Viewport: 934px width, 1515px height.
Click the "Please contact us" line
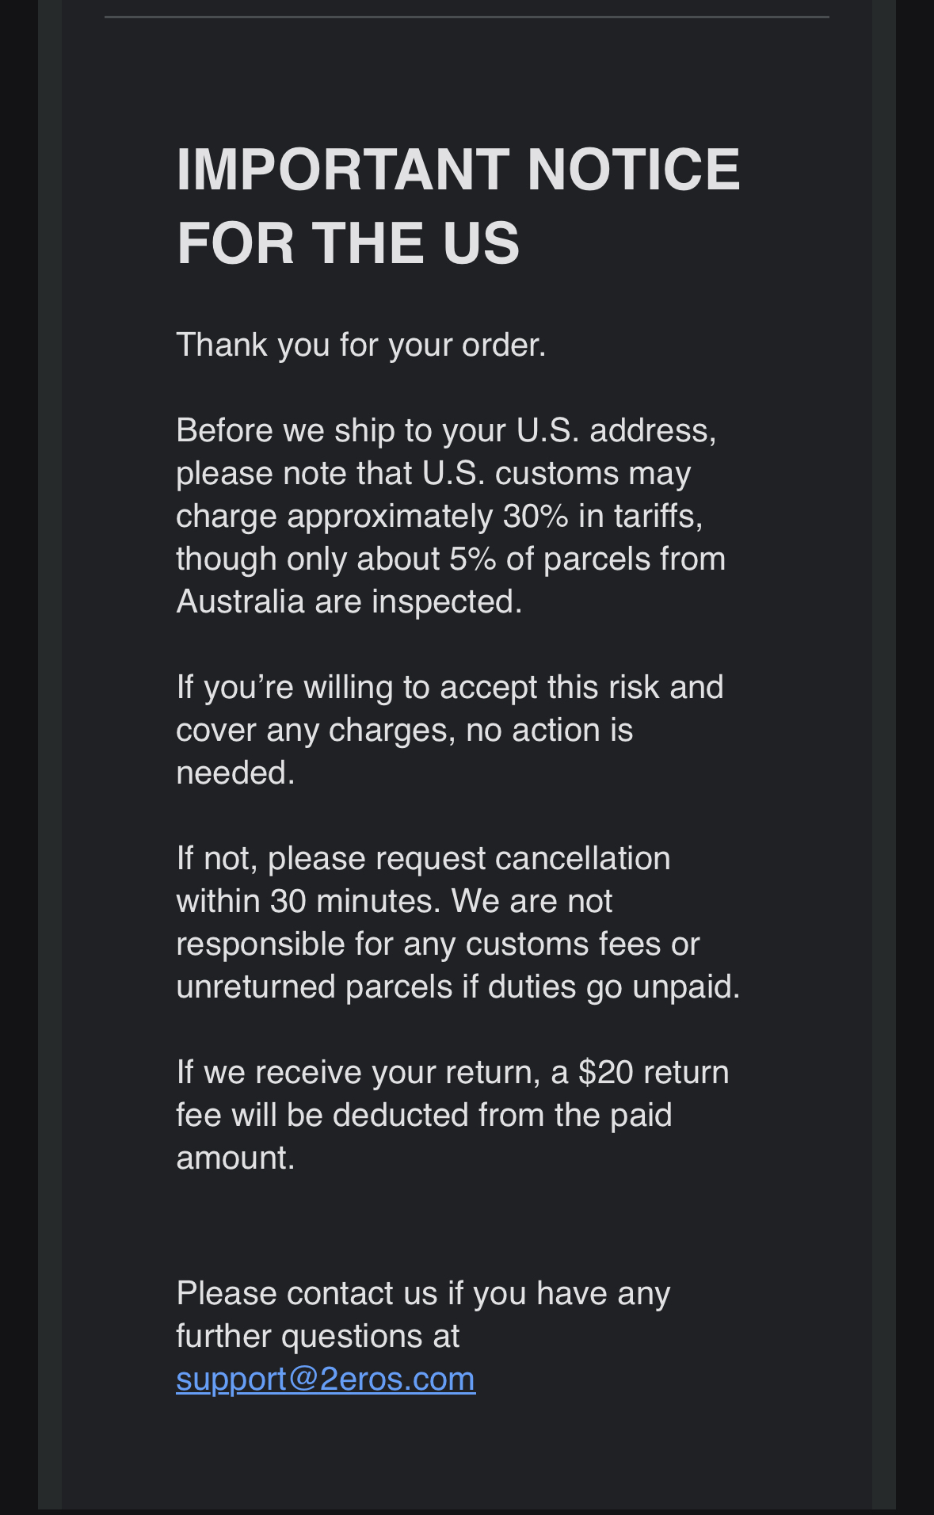click(x=423, y=1294)
